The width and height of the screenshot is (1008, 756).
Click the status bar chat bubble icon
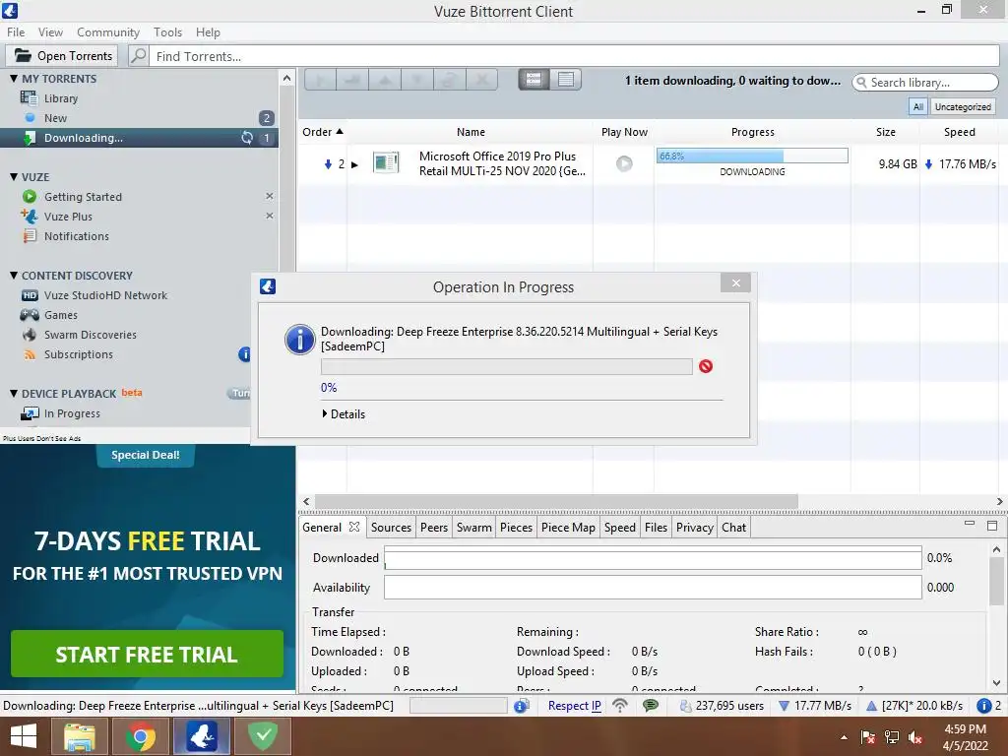(651, 705)
